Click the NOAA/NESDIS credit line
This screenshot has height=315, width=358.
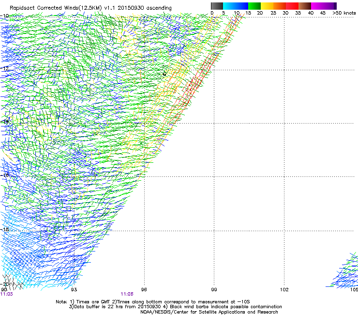[209, 312]
